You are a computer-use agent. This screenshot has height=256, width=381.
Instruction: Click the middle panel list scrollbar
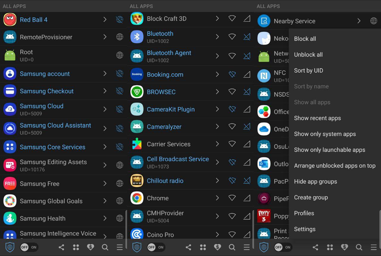click(x=253, y=229)
